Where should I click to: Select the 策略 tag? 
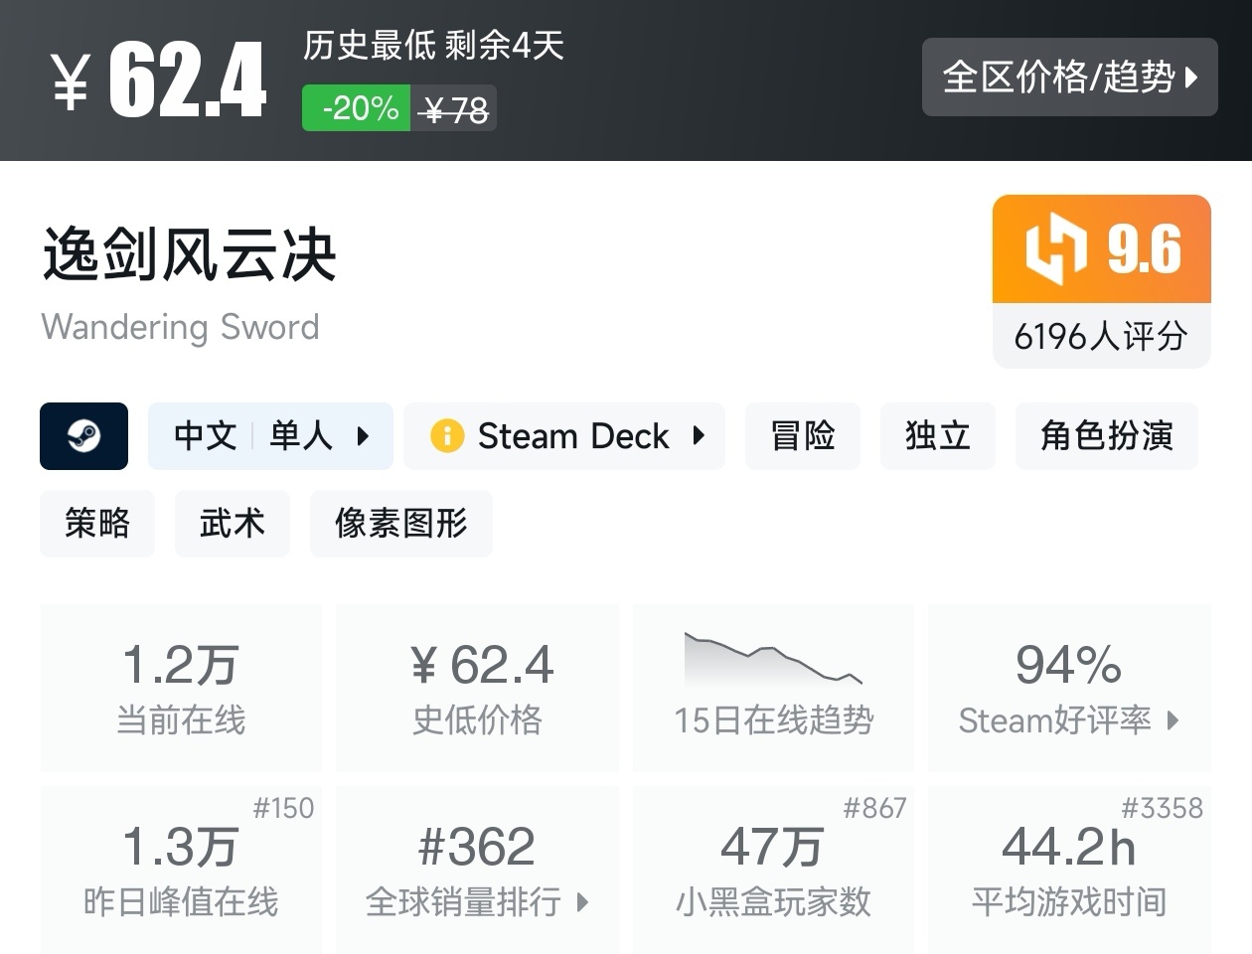click(x=96, y=524)
